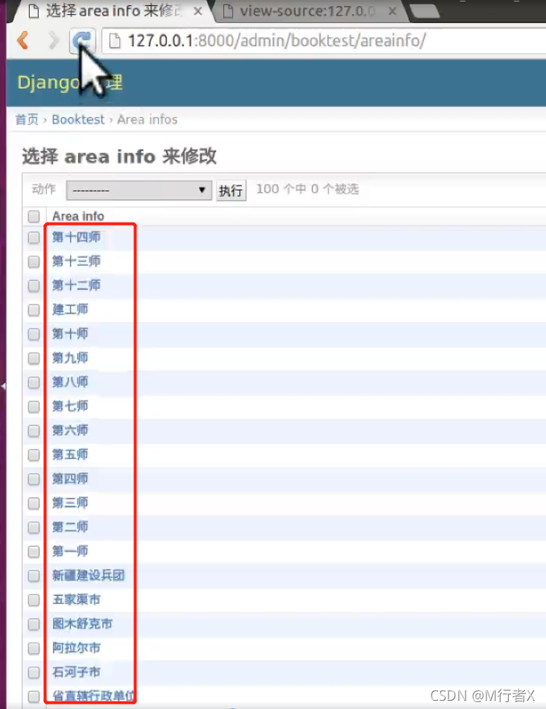Open the 动作 action dropdown
The height and width of the screenshot is (709, 546).
(x=139, y=190)
